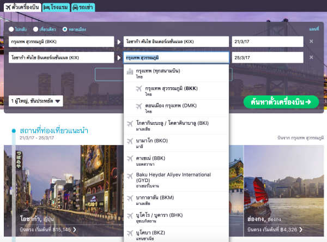Click the plane icon on ตั๋วเครื่องบิน tab
327x242 pixels.
pyautogui.click(x=8, y=8)
